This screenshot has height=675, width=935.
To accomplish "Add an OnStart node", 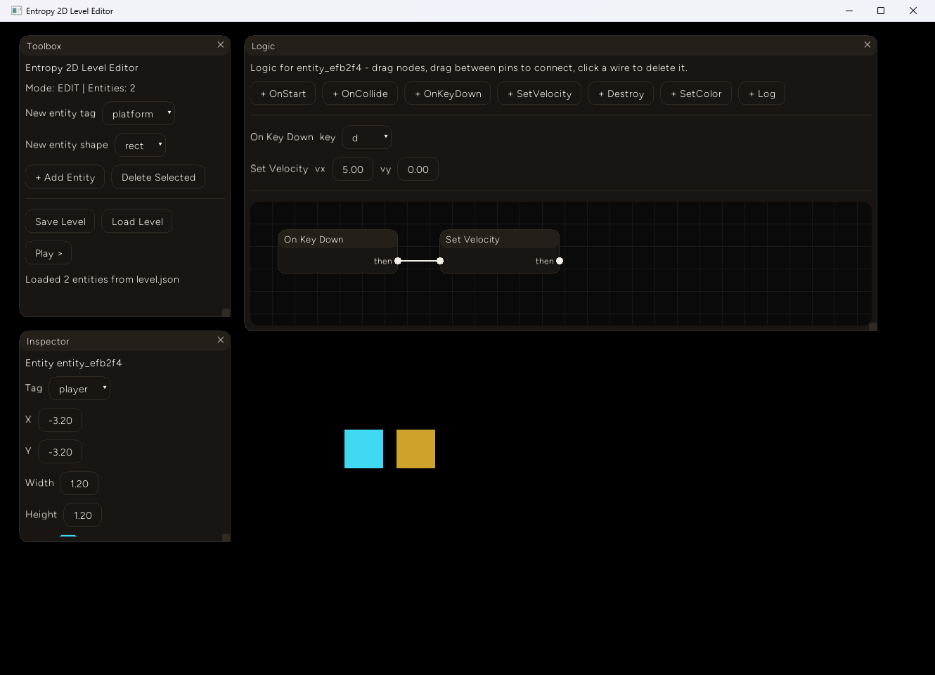I will pos(283,94).
